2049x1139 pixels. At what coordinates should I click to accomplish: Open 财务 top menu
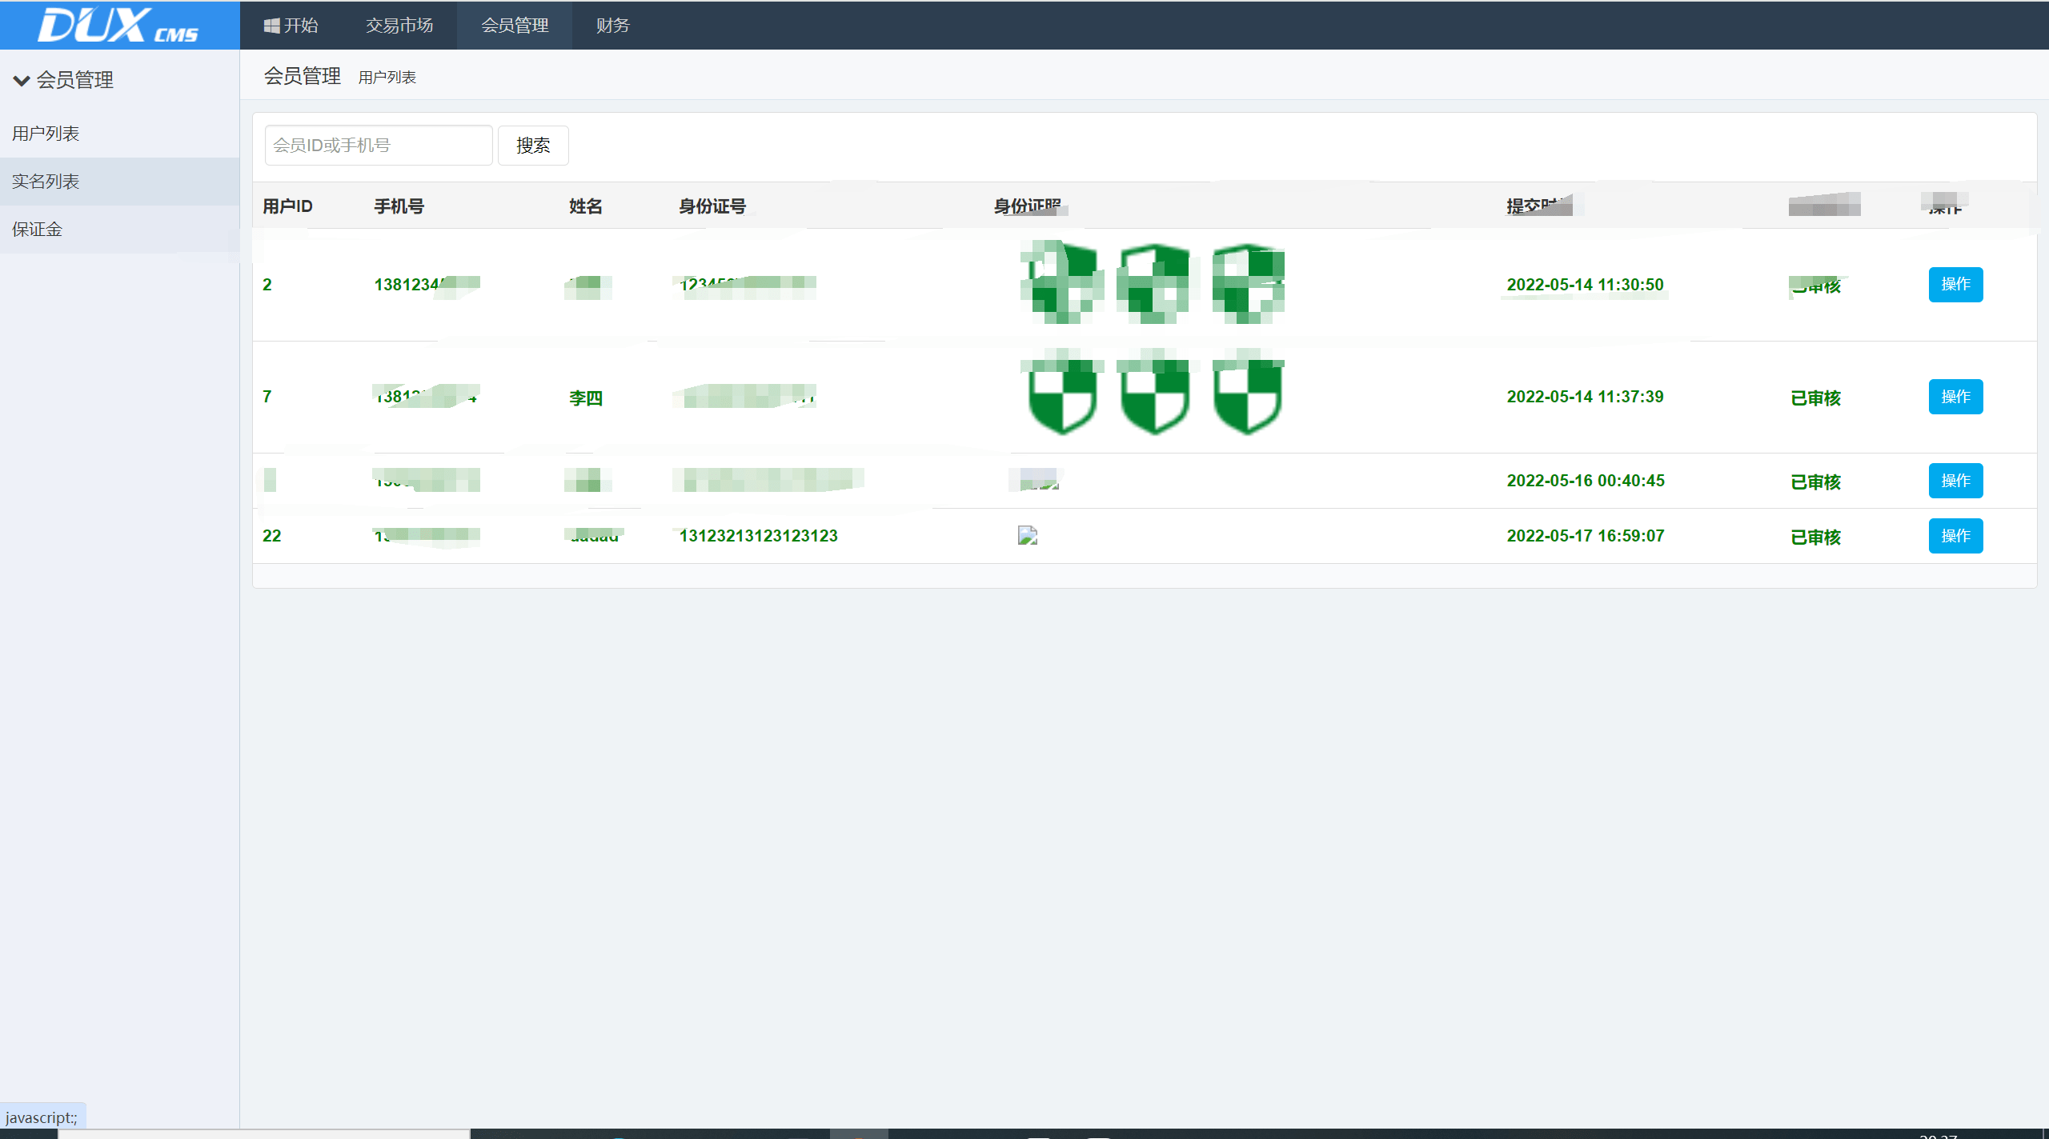(612, 26)
